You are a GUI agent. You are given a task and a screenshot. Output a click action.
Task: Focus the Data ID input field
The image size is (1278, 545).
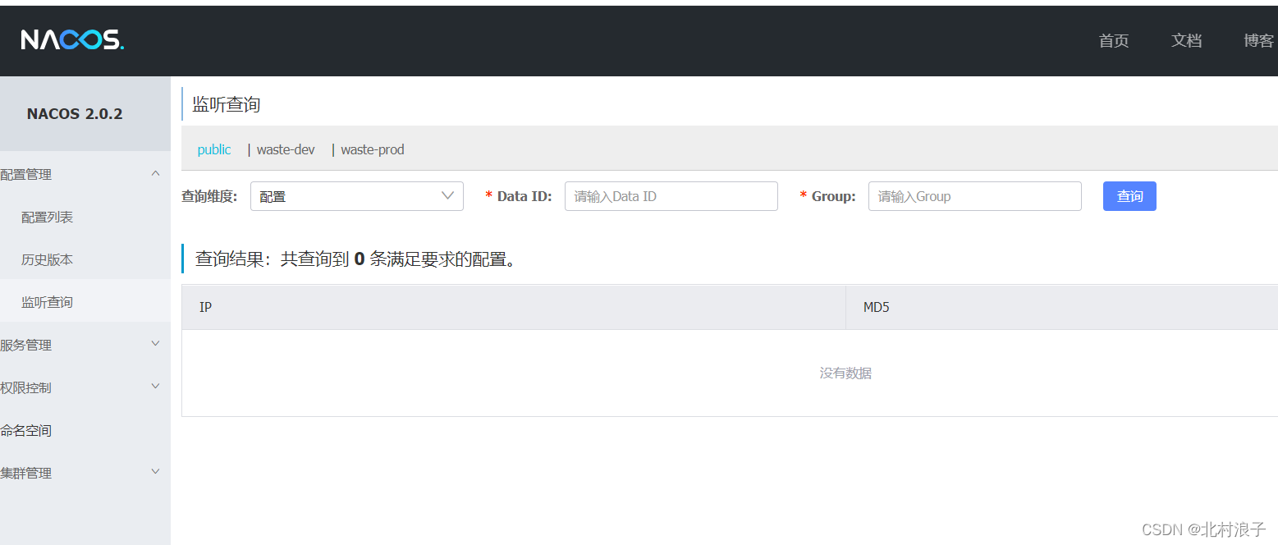(x=671, y=196)
